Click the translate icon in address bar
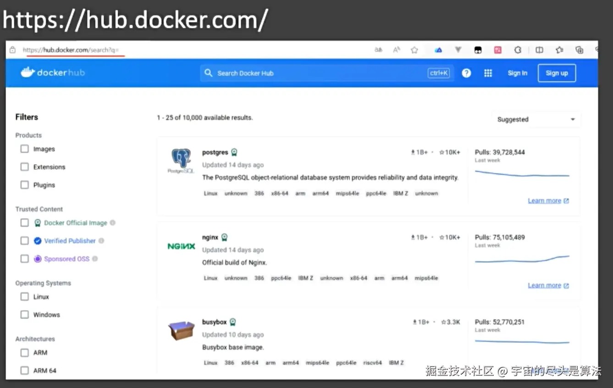The height and width of the screenshot is (388, 613). coord(378,50)
